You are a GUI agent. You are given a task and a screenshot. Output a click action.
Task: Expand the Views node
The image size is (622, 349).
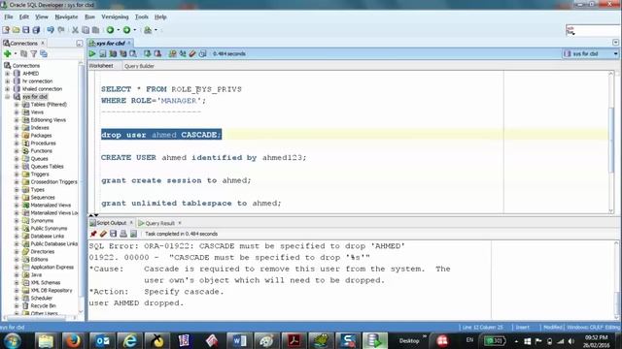point(17,112)
